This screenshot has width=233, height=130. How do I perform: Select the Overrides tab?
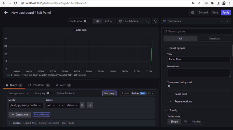pyautogui.click(x=214, y=39)
